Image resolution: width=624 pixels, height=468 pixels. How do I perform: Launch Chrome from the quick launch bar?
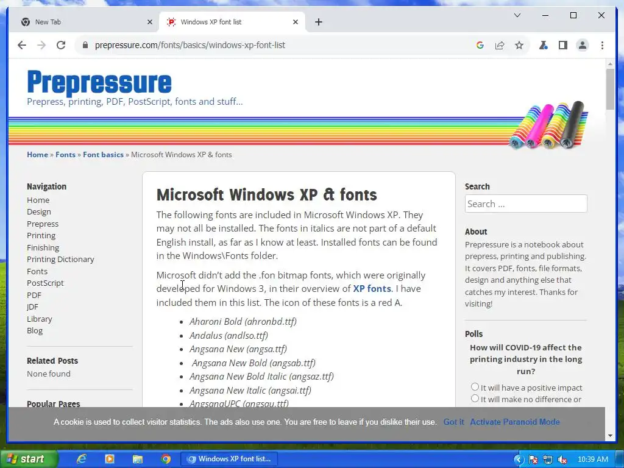[x=166, y=459]
